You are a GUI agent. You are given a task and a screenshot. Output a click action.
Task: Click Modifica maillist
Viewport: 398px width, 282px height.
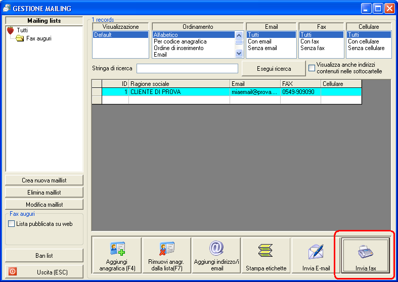(x=44, y=204)
